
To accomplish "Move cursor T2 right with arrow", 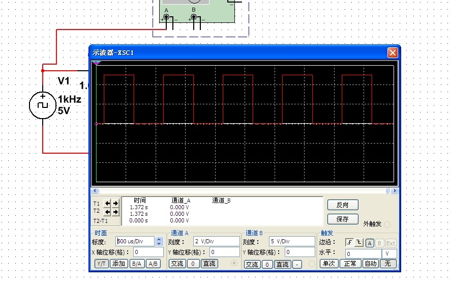I will (x=115, y=212).
